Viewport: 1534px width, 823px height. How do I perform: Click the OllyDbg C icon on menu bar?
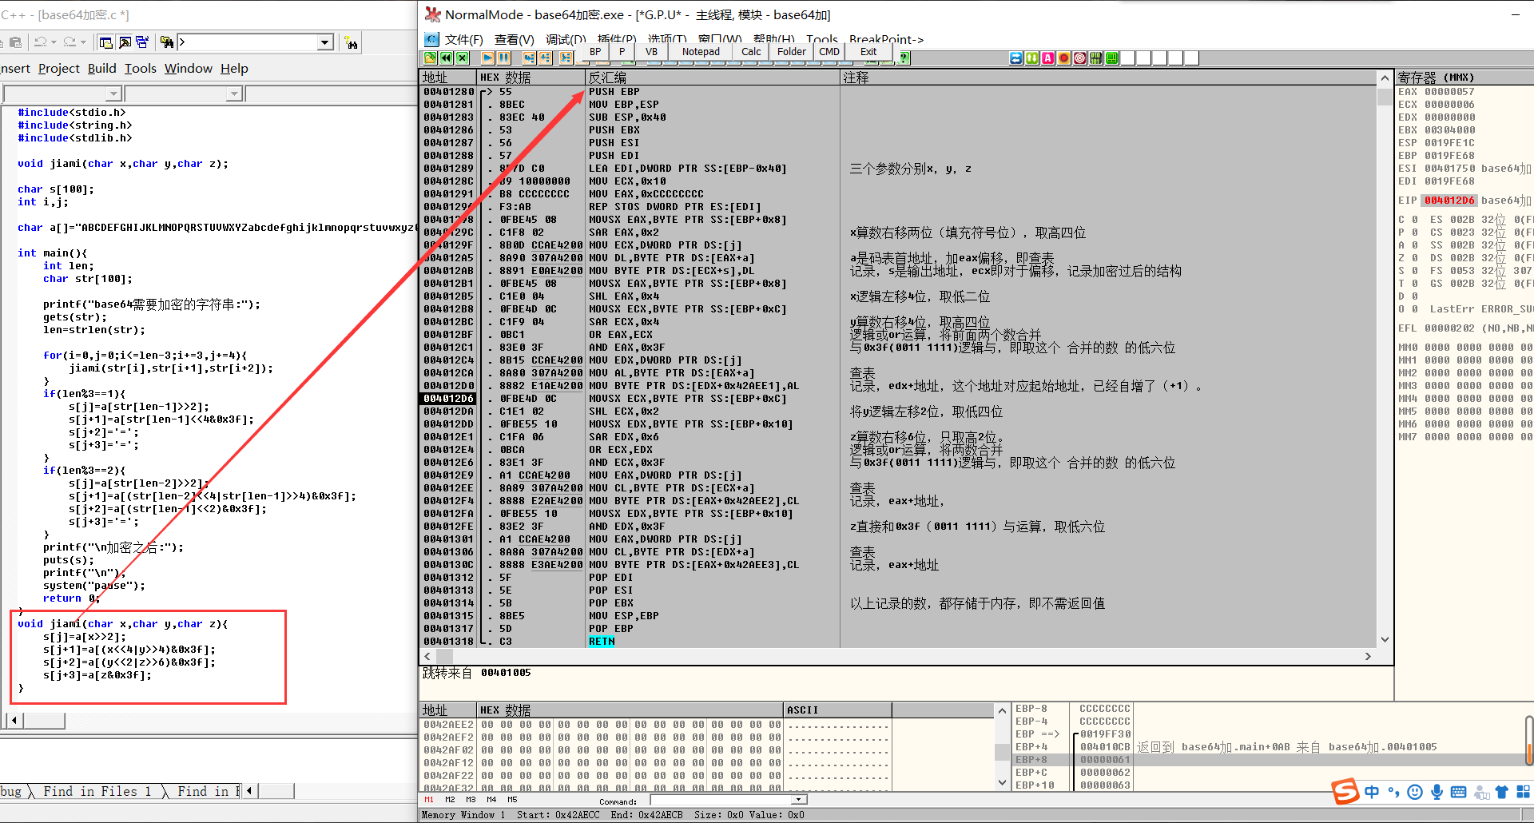pos(431,39)
